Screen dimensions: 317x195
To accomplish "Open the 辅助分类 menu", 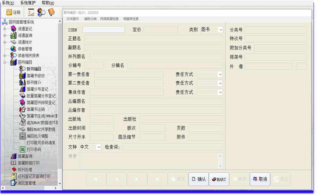I will 90,19.
